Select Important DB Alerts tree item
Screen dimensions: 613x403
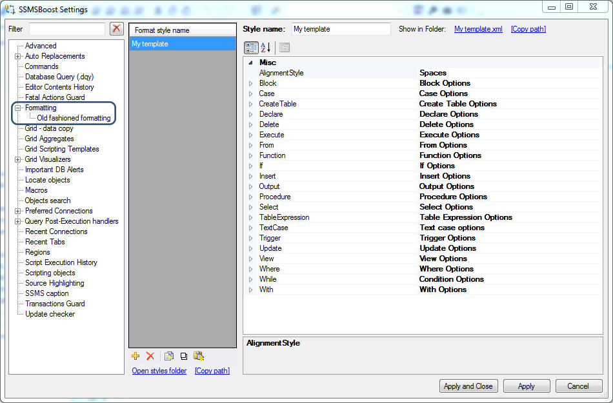click(54, 170)
